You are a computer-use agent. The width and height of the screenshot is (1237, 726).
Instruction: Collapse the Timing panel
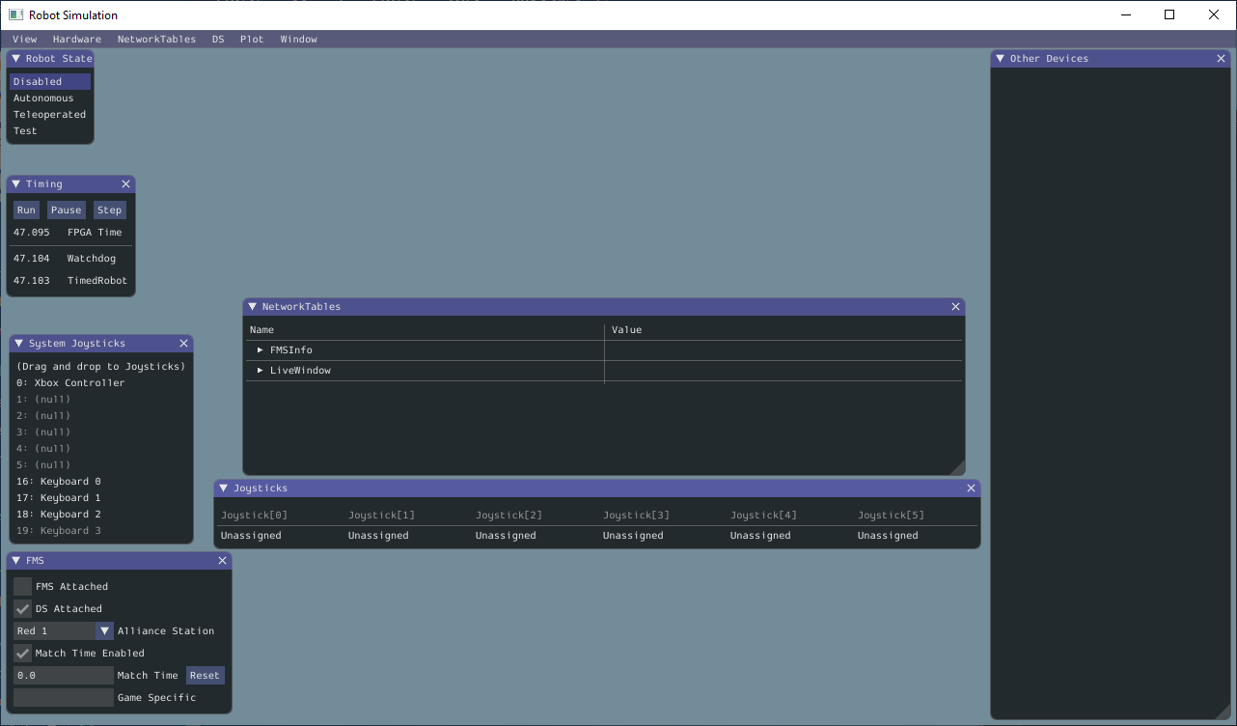tap(14, 183)
